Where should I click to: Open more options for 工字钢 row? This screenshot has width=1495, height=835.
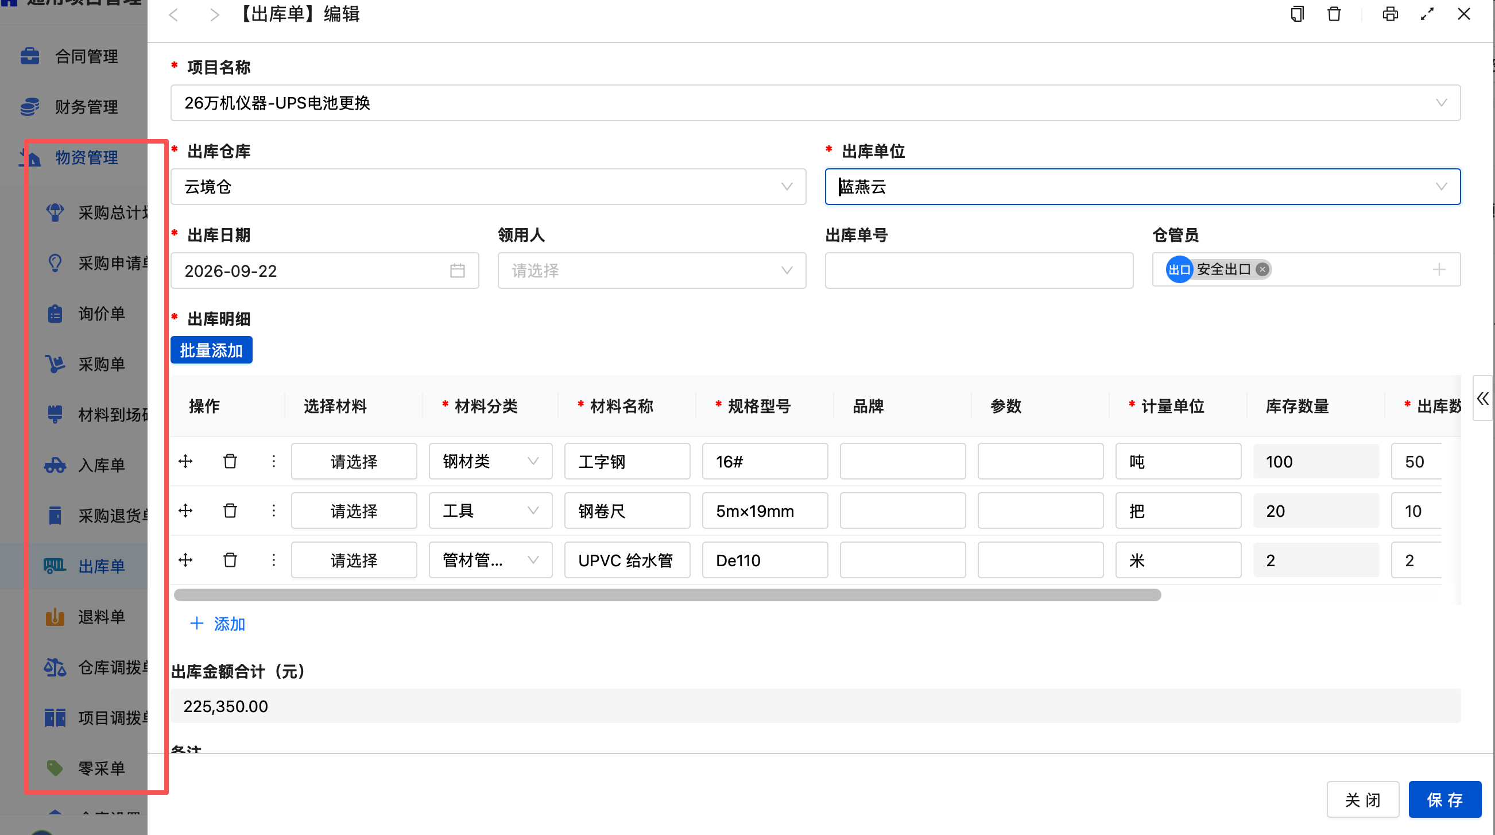coord(274,462)
